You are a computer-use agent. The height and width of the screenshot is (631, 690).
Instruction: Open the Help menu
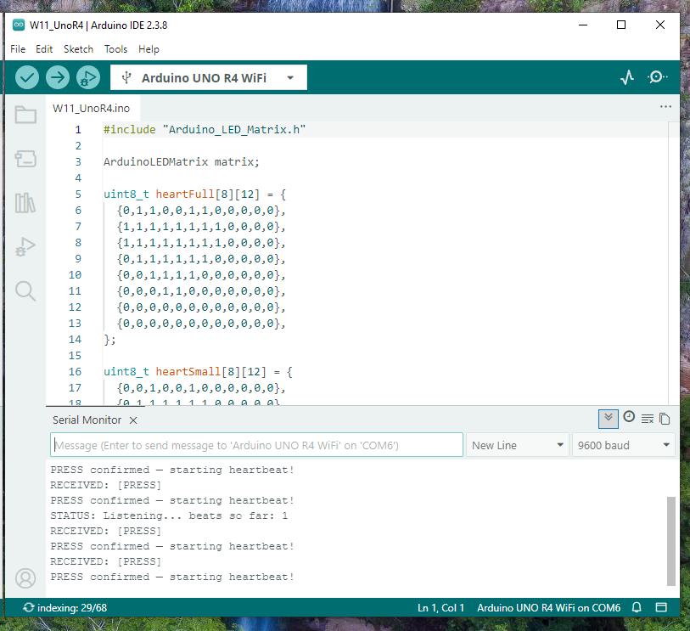[149, 49]
